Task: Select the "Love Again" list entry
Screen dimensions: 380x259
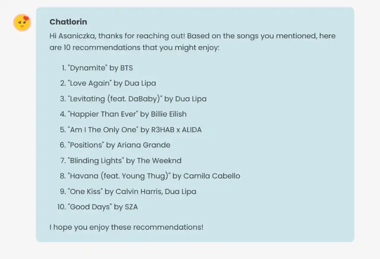Action: tap(112, 83)
